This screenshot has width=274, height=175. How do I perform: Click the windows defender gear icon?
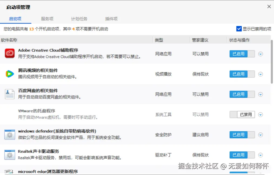(x=10, y=135)
